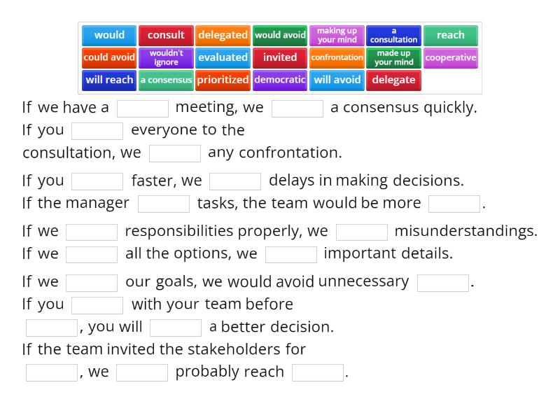Choose the purple 'wouldn't ignore' tile
Image resolution: width=560 pixels, height=420 pixels.
(166, 57)
